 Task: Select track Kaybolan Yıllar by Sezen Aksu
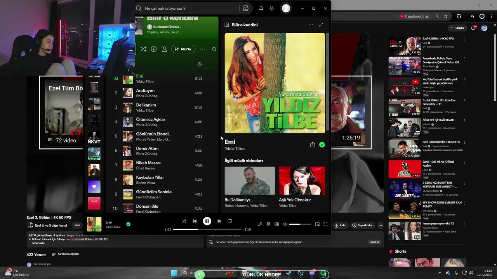[162, 180]
